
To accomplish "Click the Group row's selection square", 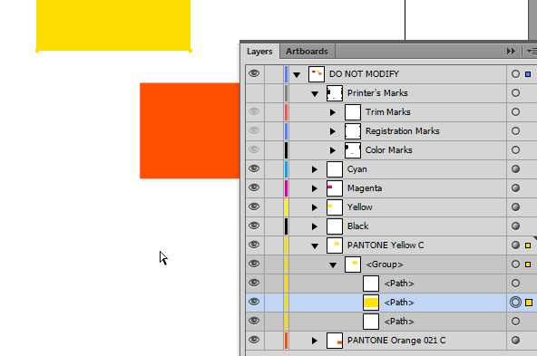I will [x=528, y=265].
